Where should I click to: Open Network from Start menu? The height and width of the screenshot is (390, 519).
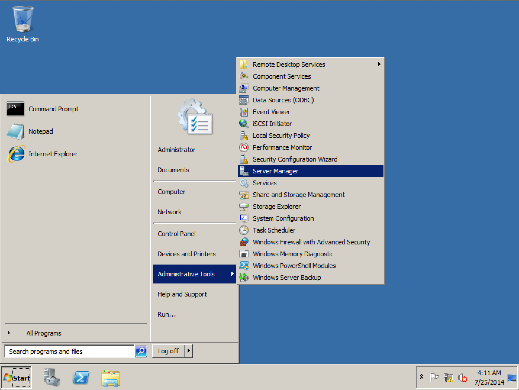195,212
